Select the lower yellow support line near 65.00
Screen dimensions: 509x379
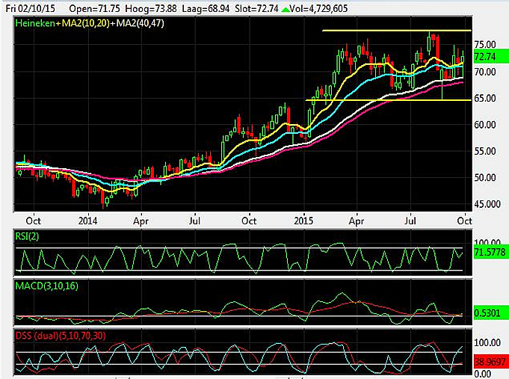389,100
